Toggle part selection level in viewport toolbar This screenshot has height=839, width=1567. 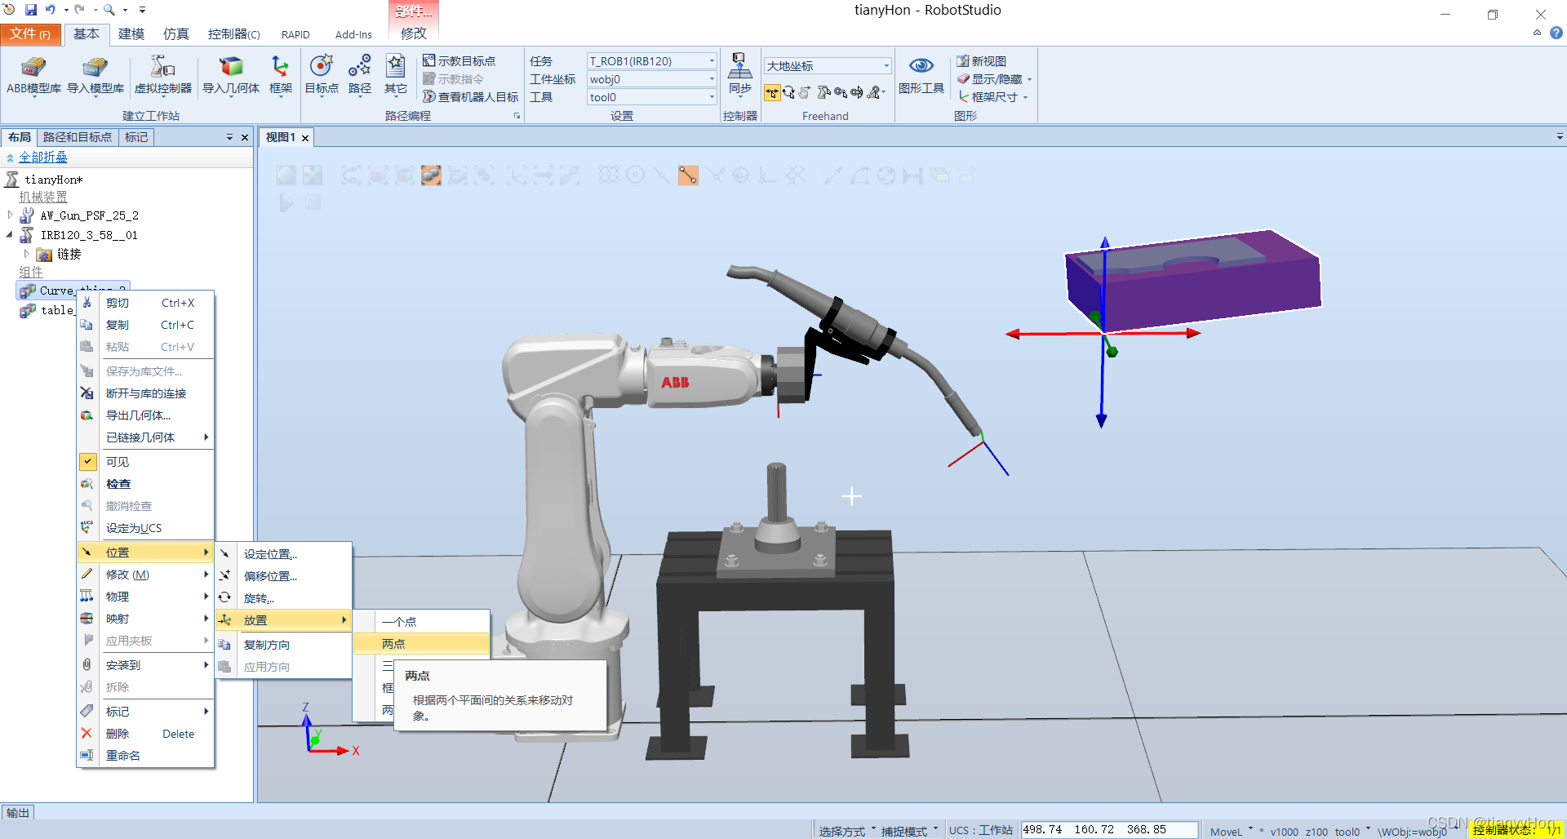tap(431, 175)
